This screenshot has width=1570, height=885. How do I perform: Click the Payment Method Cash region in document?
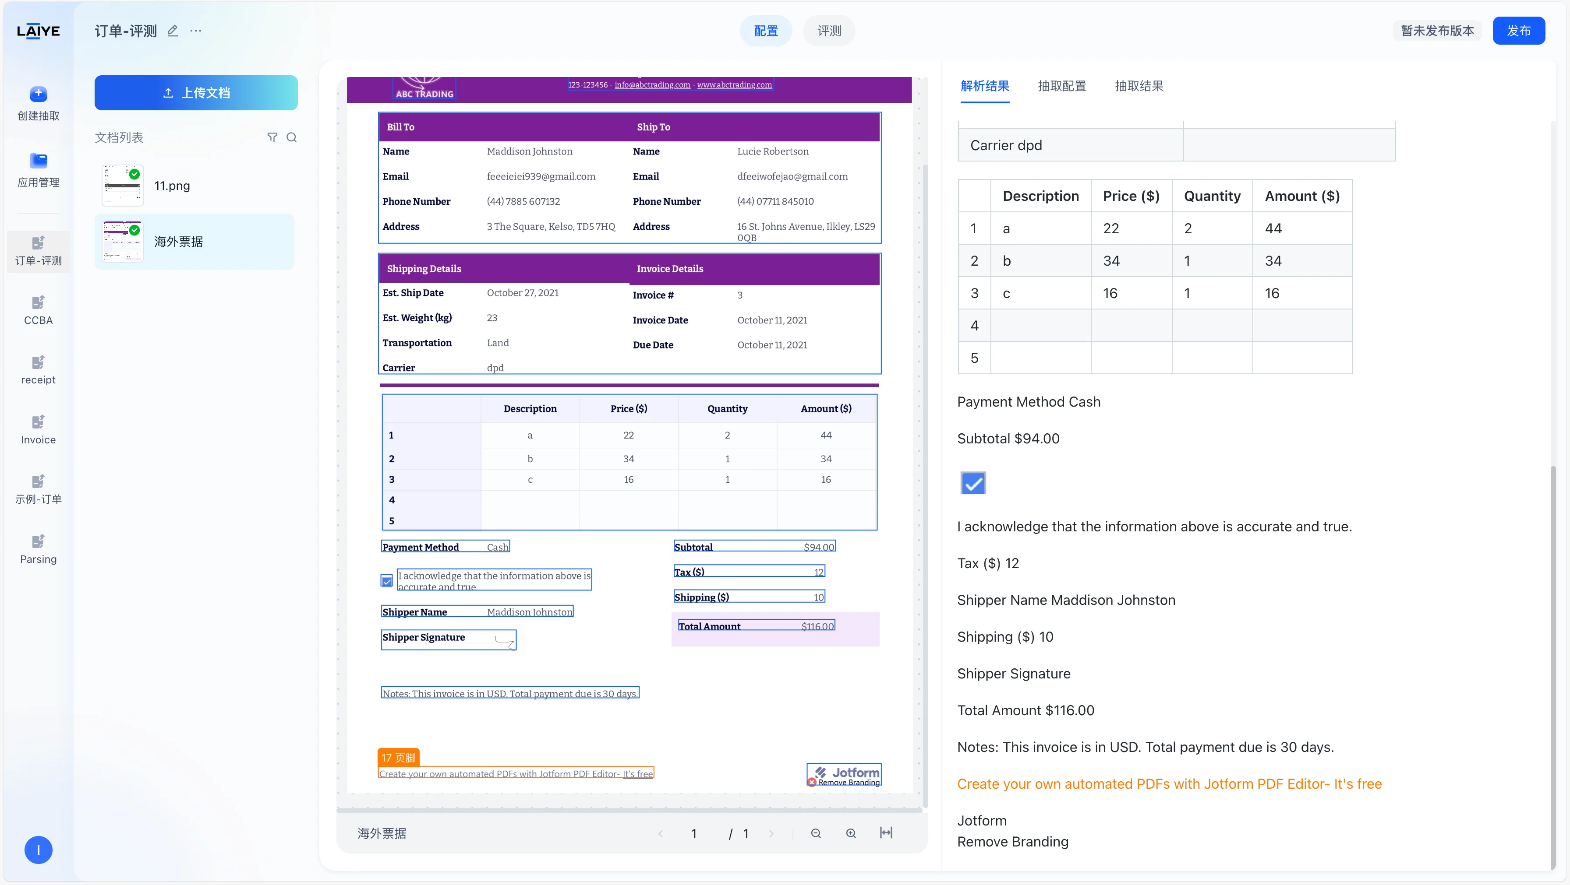446,546
